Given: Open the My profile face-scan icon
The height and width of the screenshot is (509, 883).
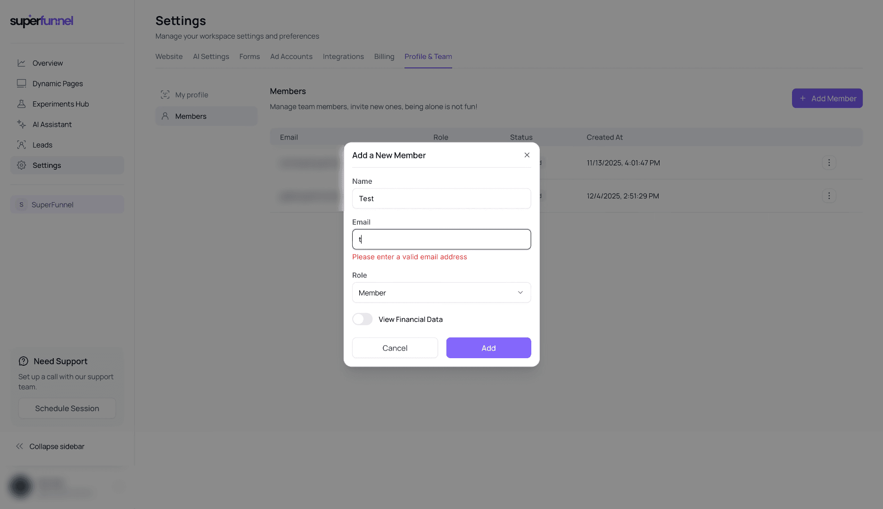Looking at the screenshot, I should click(x=165, y=95).
